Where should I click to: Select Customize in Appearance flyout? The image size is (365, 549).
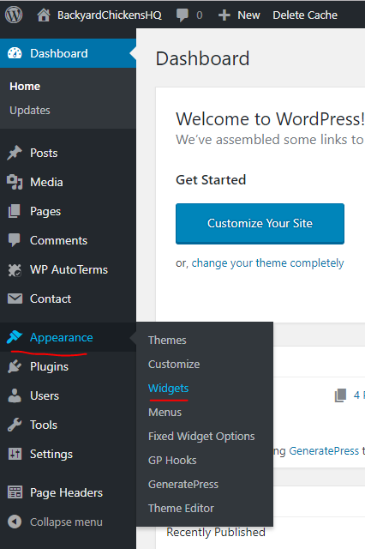[x=174, y=364]
